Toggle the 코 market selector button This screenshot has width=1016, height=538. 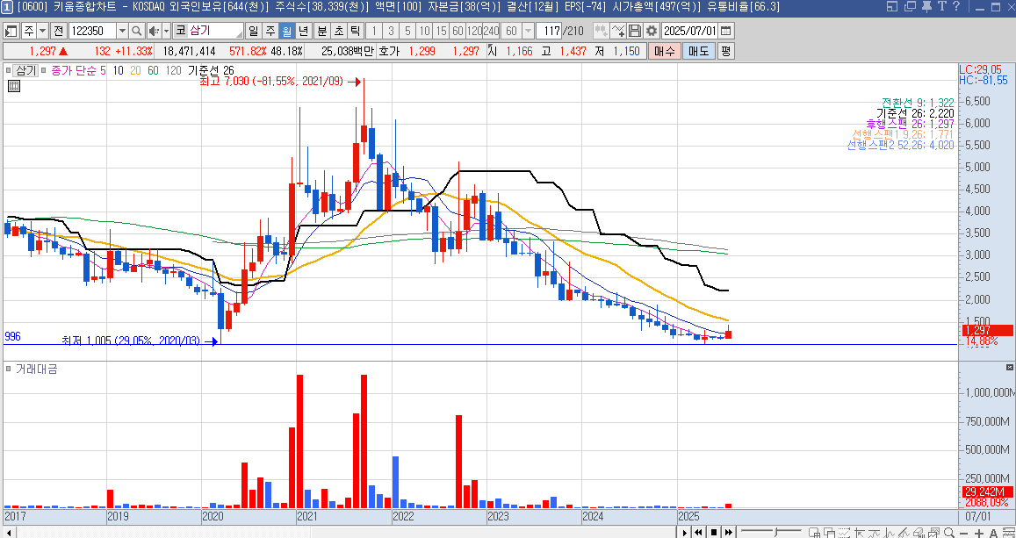click(x=181, y=31)
